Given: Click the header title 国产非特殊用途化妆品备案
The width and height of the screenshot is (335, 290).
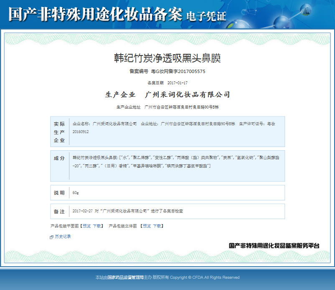Looking at the screenshot, I should pyautogui.click(x=95, y=14).
